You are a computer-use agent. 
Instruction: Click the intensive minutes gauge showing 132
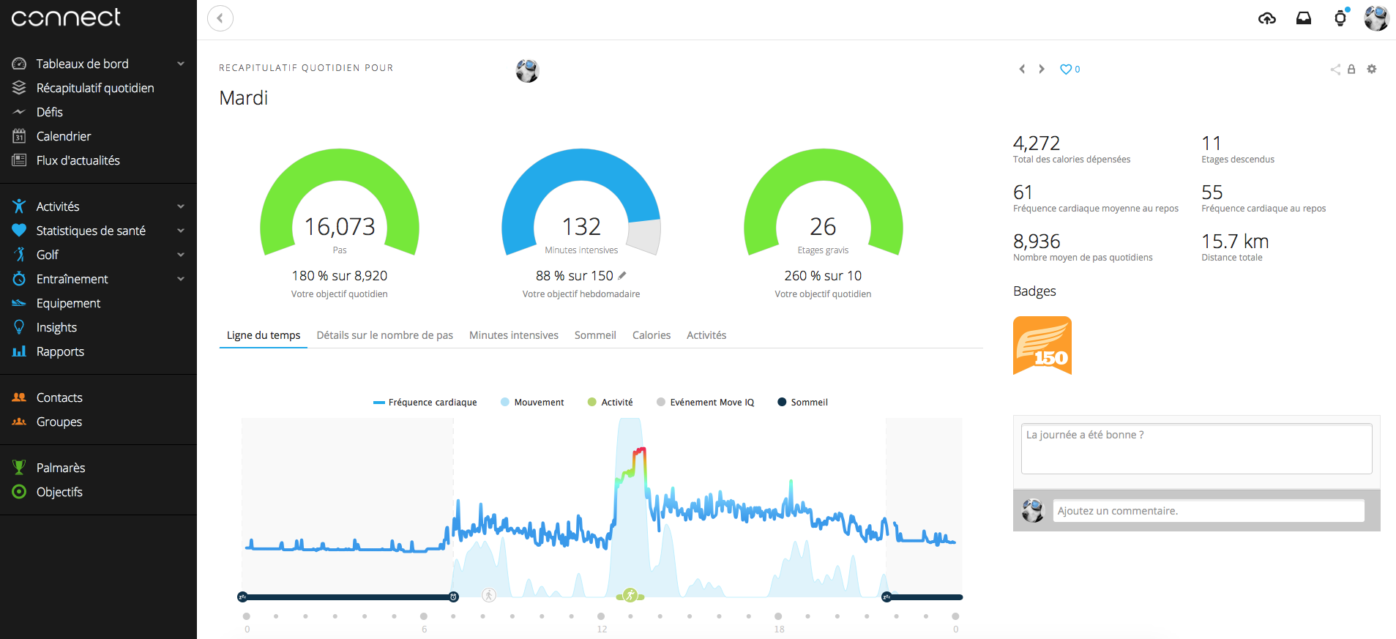click(x=581, y=203)
